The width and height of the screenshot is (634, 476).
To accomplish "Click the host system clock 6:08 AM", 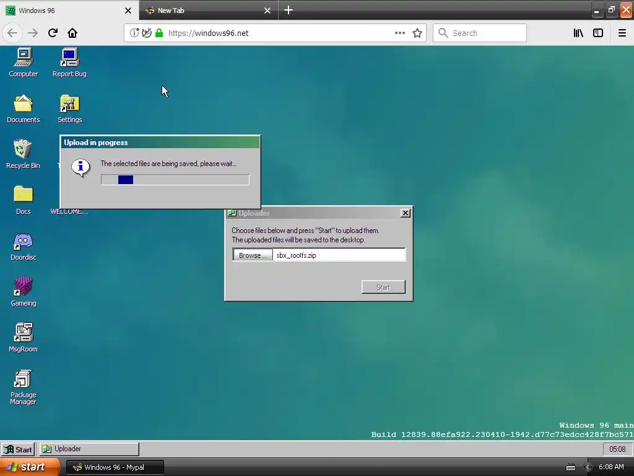I will [x=611, y=467].
